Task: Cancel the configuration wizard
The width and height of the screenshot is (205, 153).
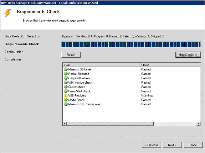Action: (193, 145)
